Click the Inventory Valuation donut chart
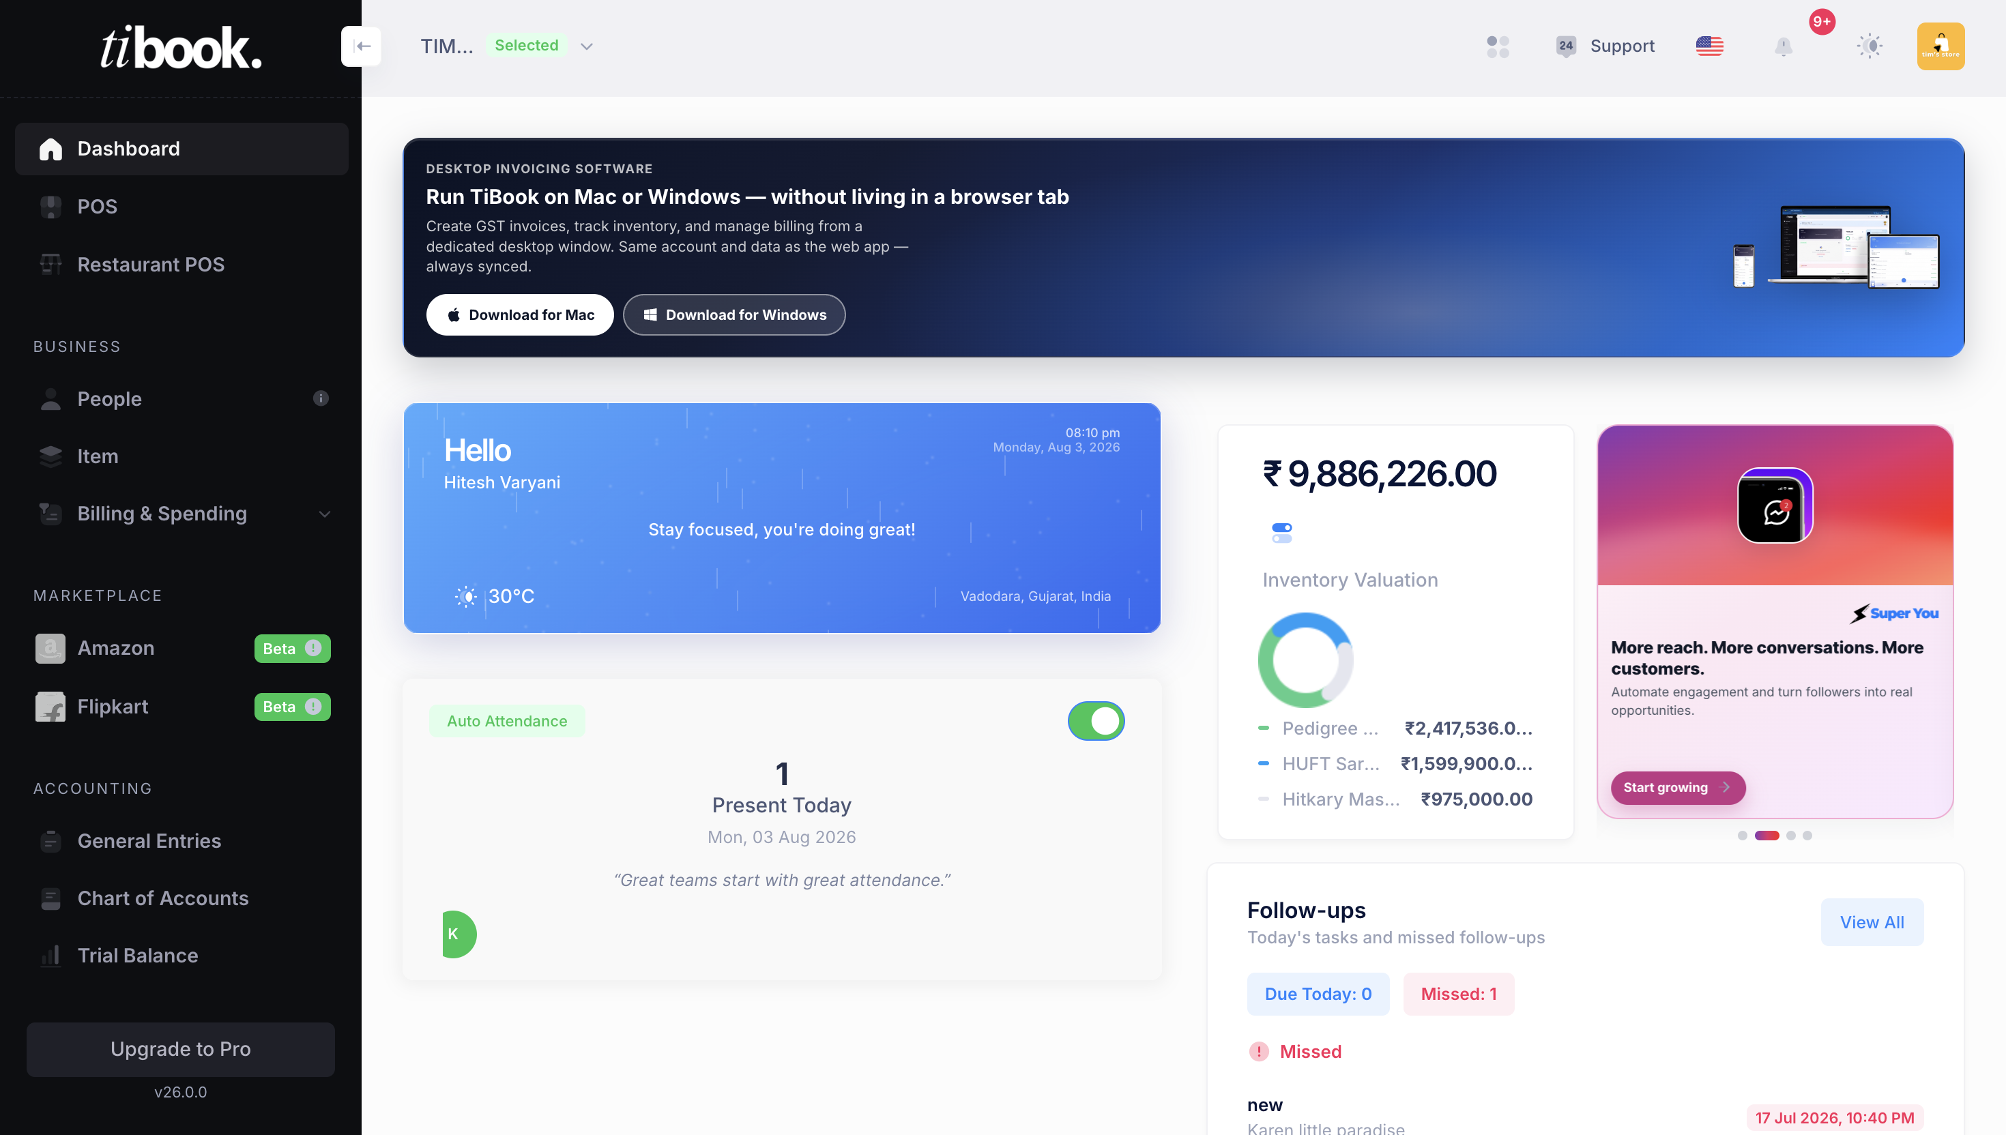The width and height of the screenshot is (2006, 1135). 1305,660
